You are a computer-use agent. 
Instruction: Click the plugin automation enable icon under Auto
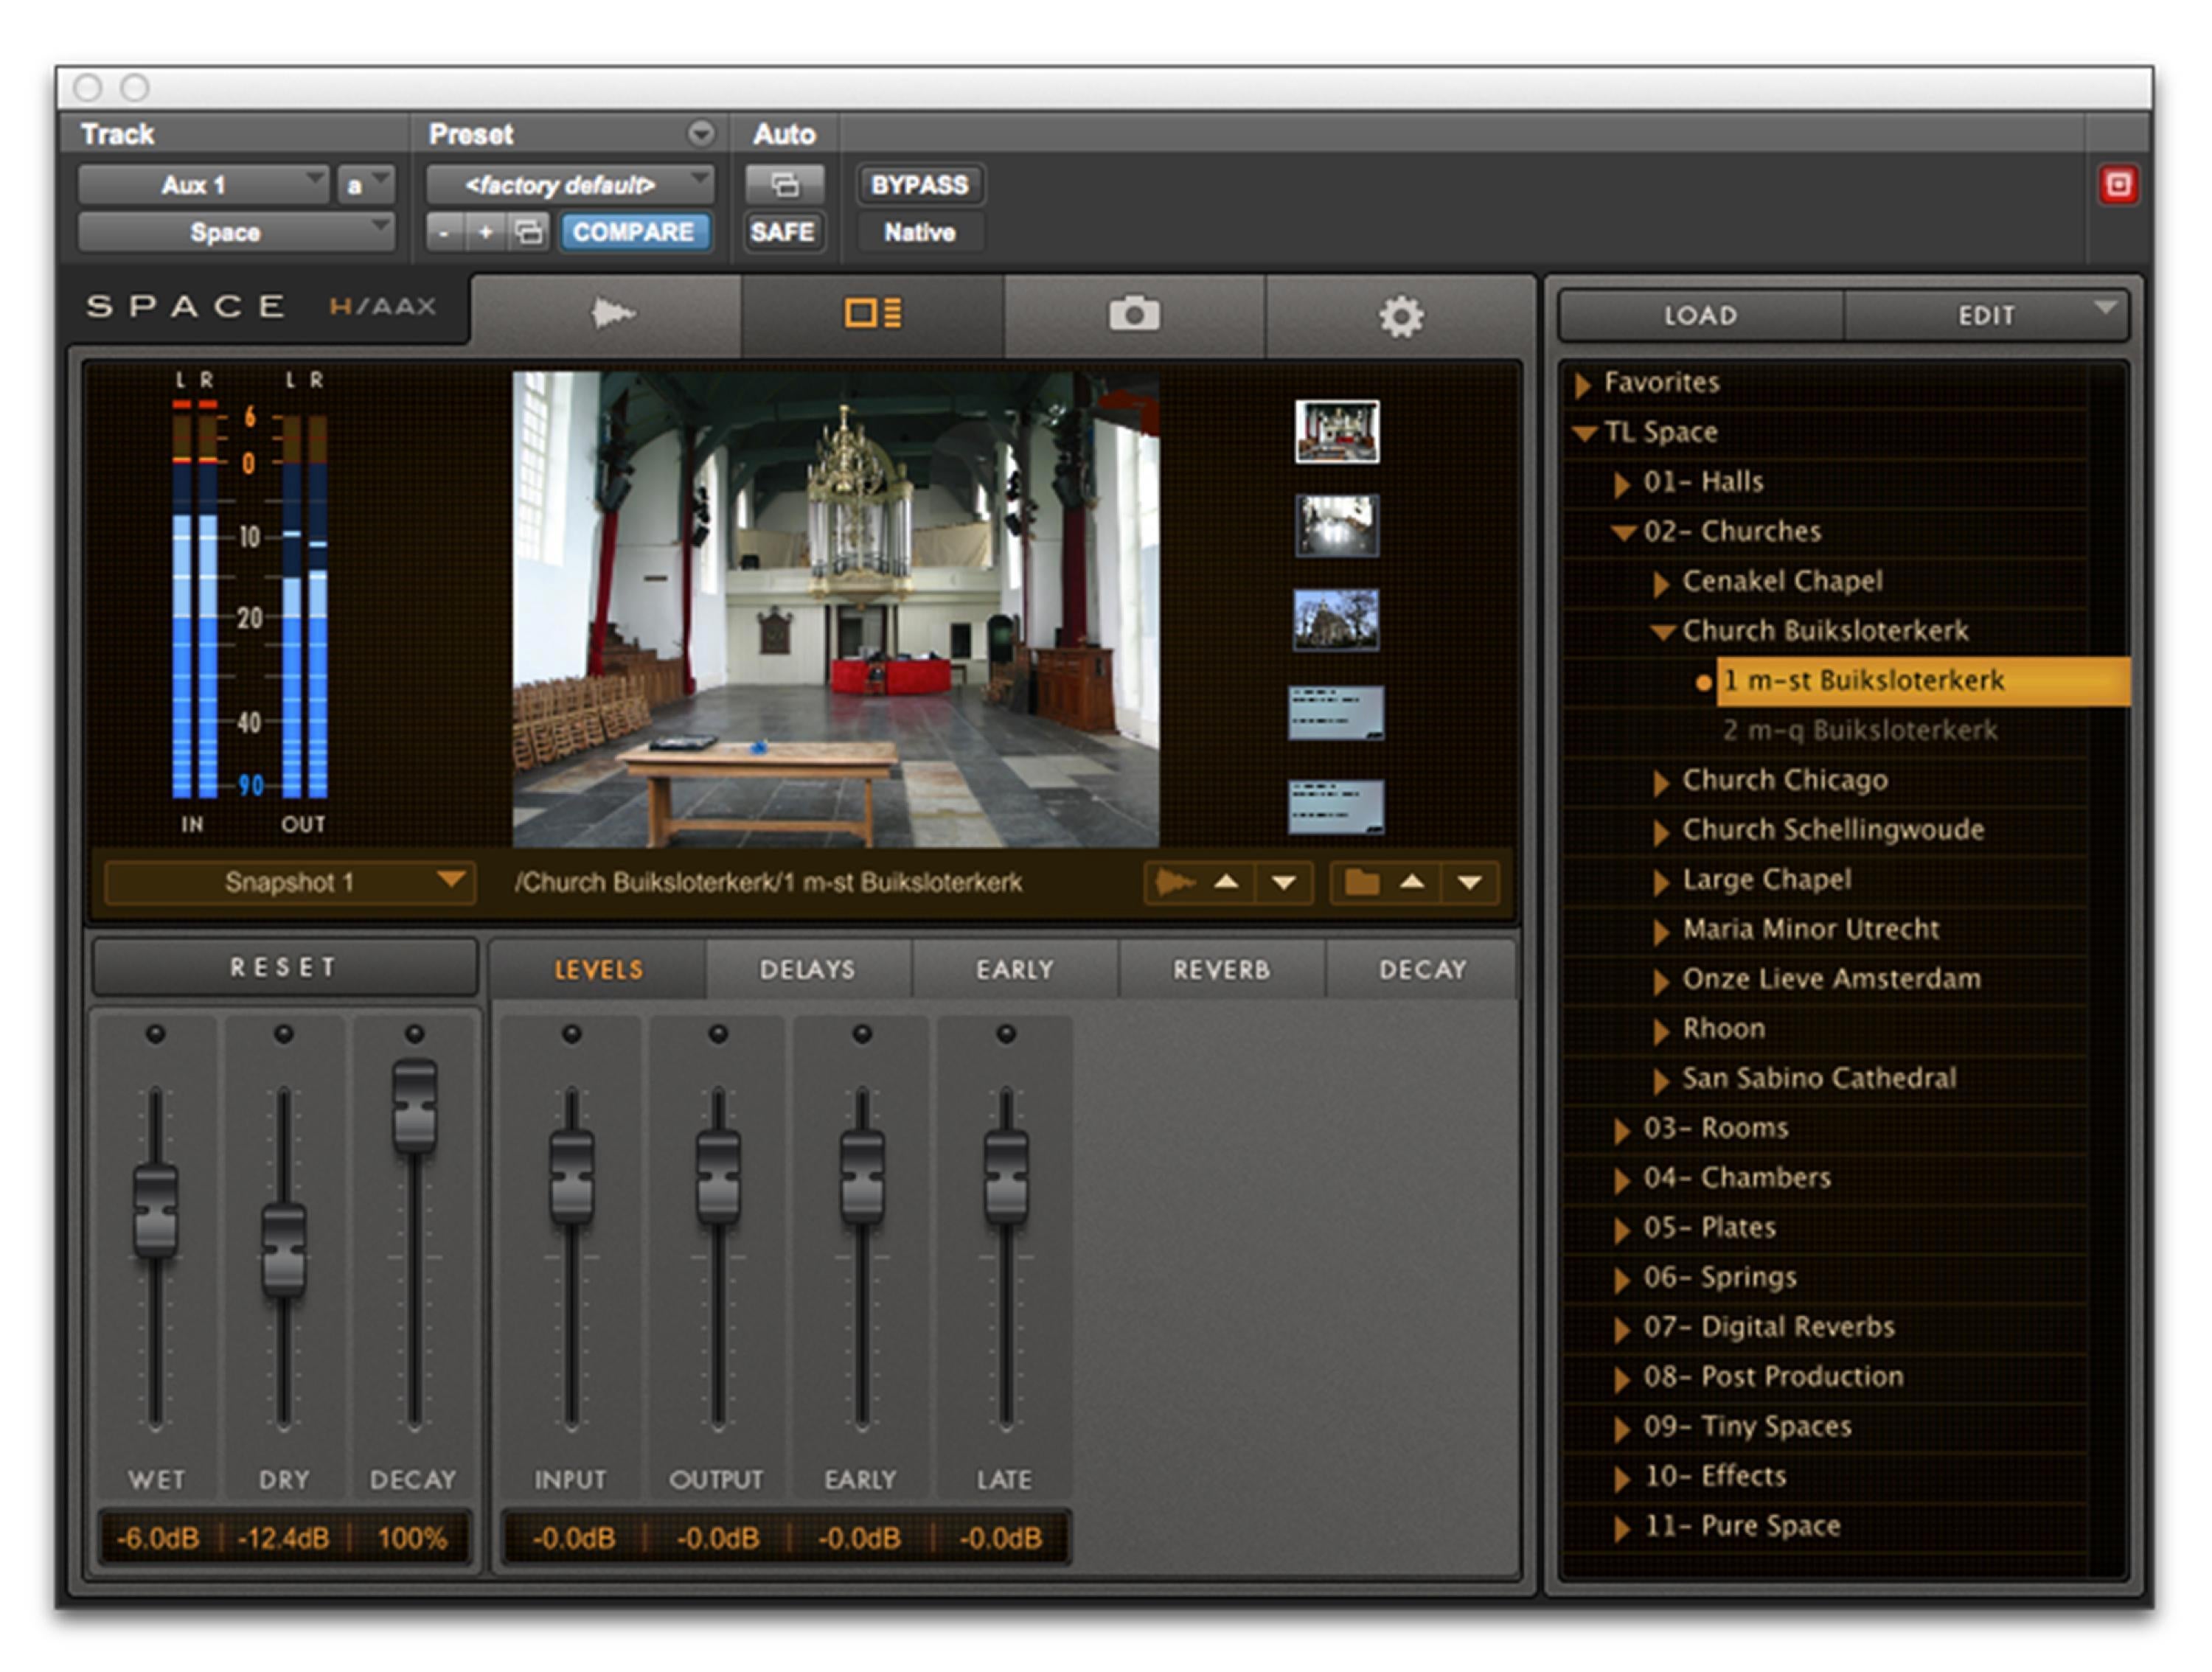(x=785, y=185)
